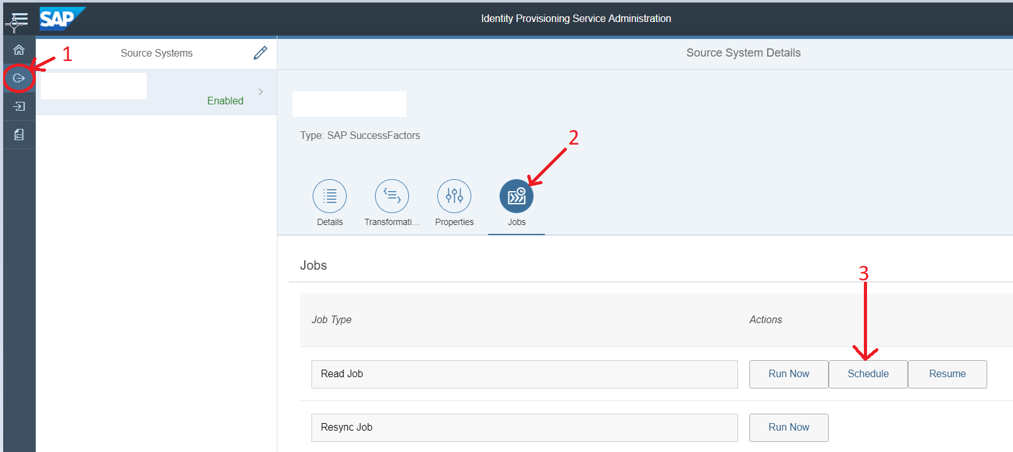The image size is (1013, 452).
Task: Open the Transformations tab
Action: [391, 203]
